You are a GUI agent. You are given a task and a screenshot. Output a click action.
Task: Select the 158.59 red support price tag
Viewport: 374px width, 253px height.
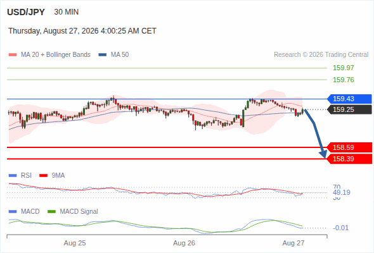349,147
